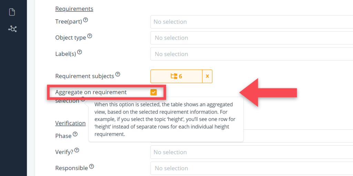Click help icon next to Requirement subjects
The image size is (353, 176).
coord(118,74)
